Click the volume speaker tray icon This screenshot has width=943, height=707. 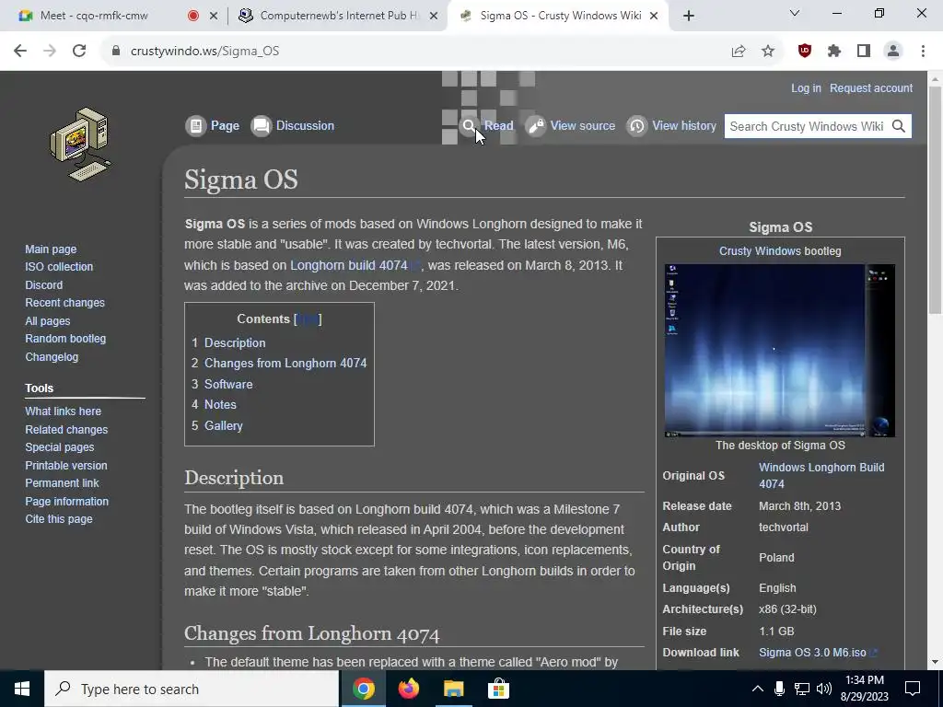point(824,689)
